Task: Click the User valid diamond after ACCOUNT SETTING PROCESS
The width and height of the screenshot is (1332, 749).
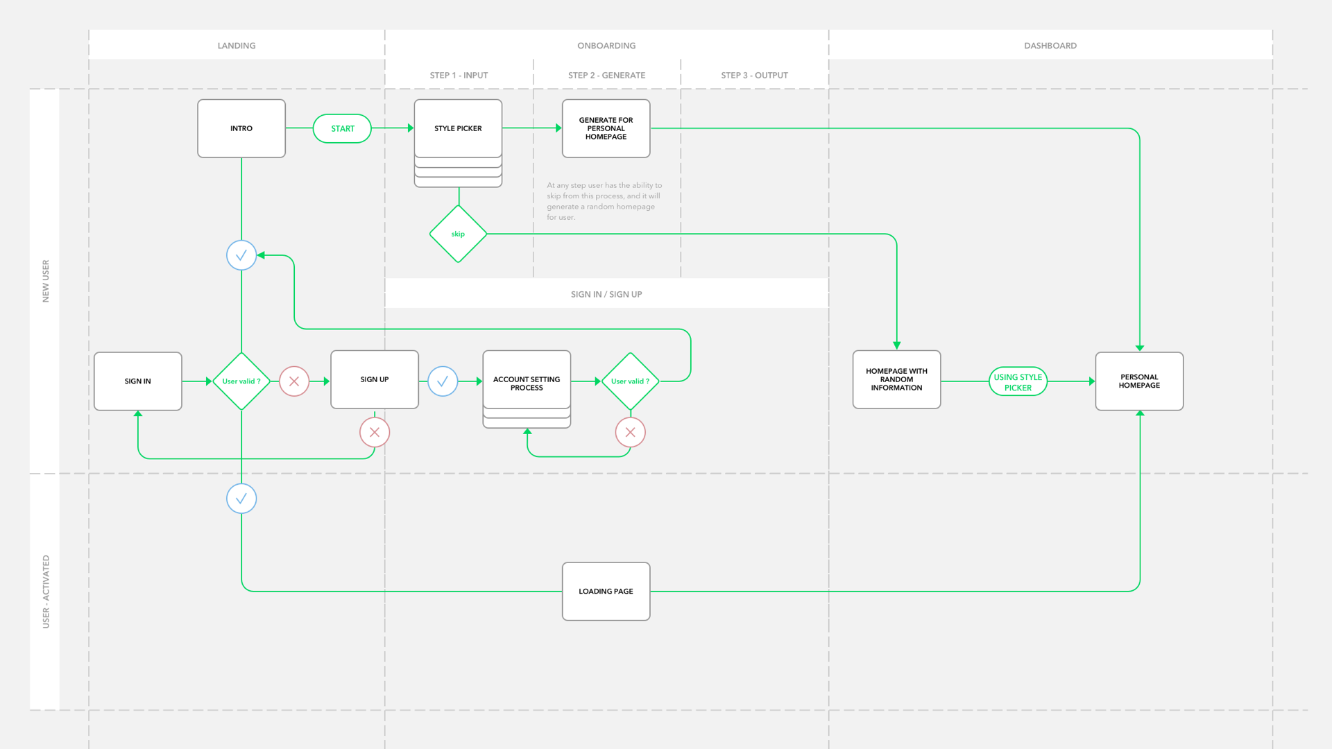Action: click(630, 381)
